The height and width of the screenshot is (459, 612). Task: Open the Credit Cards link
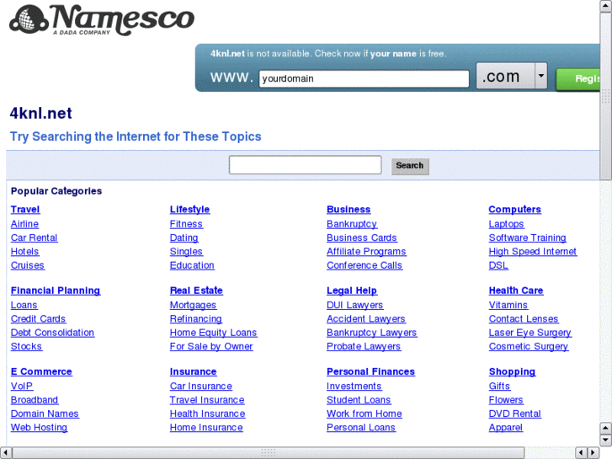(x=38, y=318)
